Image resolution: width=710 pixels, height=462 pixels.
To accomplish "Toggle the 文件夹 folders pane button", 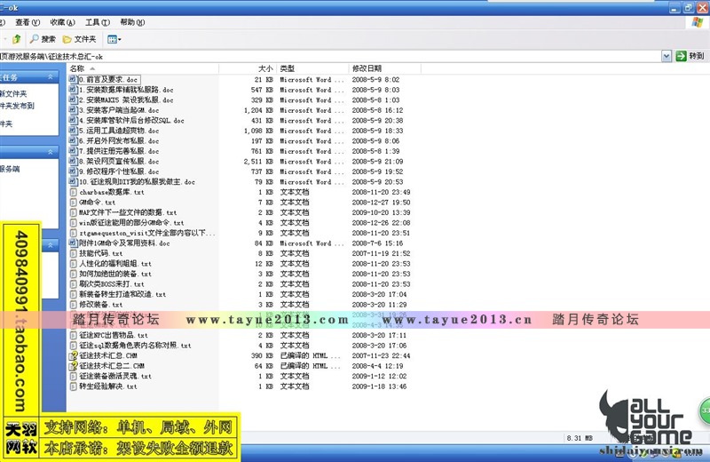I will click(x=79, y=39).
